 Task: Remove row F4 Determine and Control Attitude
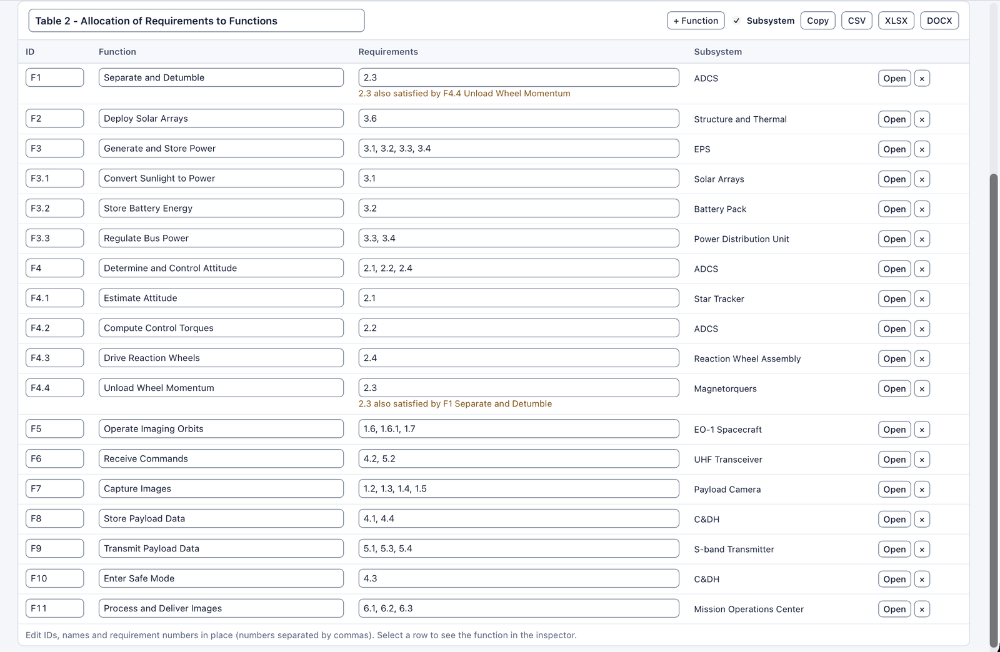click(922, 269)
